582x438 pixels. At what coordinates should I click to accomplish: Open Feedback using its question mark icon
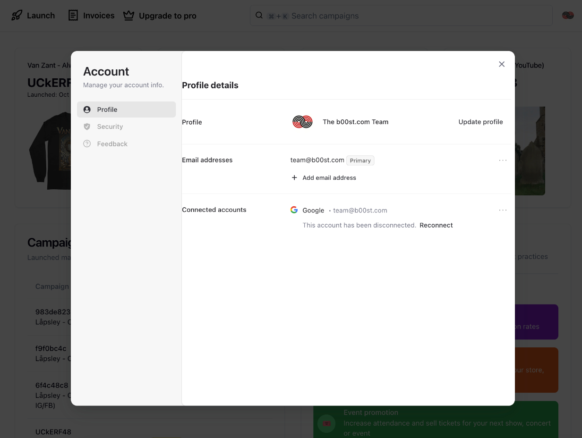[x=87, y=143]
